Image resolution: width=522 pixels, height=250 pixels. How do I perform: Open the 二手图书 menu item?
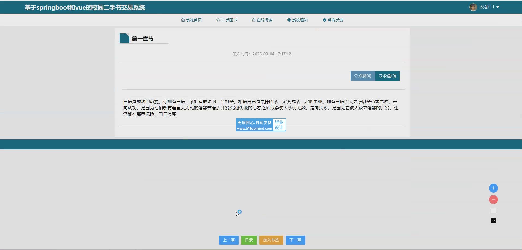227,20
